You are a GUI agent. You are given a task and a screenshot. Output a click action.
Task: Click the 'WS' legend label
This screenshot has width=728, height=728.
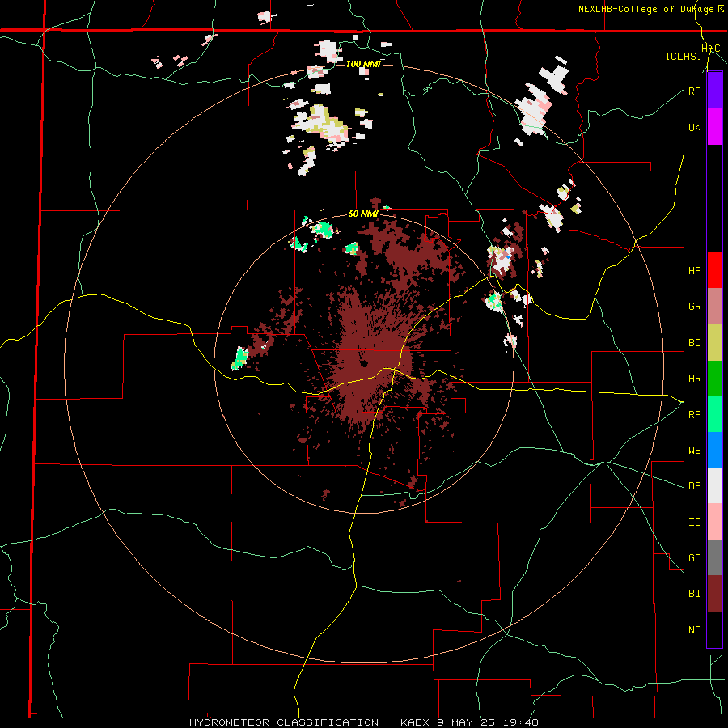tap(694, 451)
